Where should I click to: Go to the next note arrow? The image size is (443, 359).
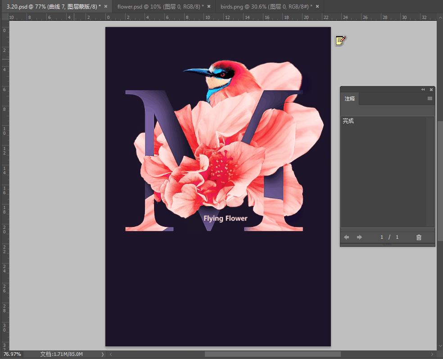click(x=359, y=237)
